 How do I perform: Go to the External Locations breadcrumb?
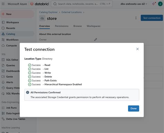point(72,12)
